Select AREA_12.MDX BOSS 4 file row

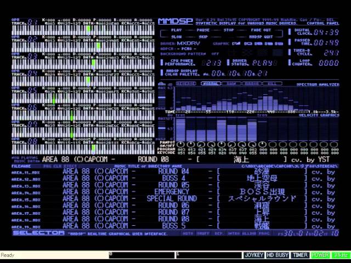point(175,179)
